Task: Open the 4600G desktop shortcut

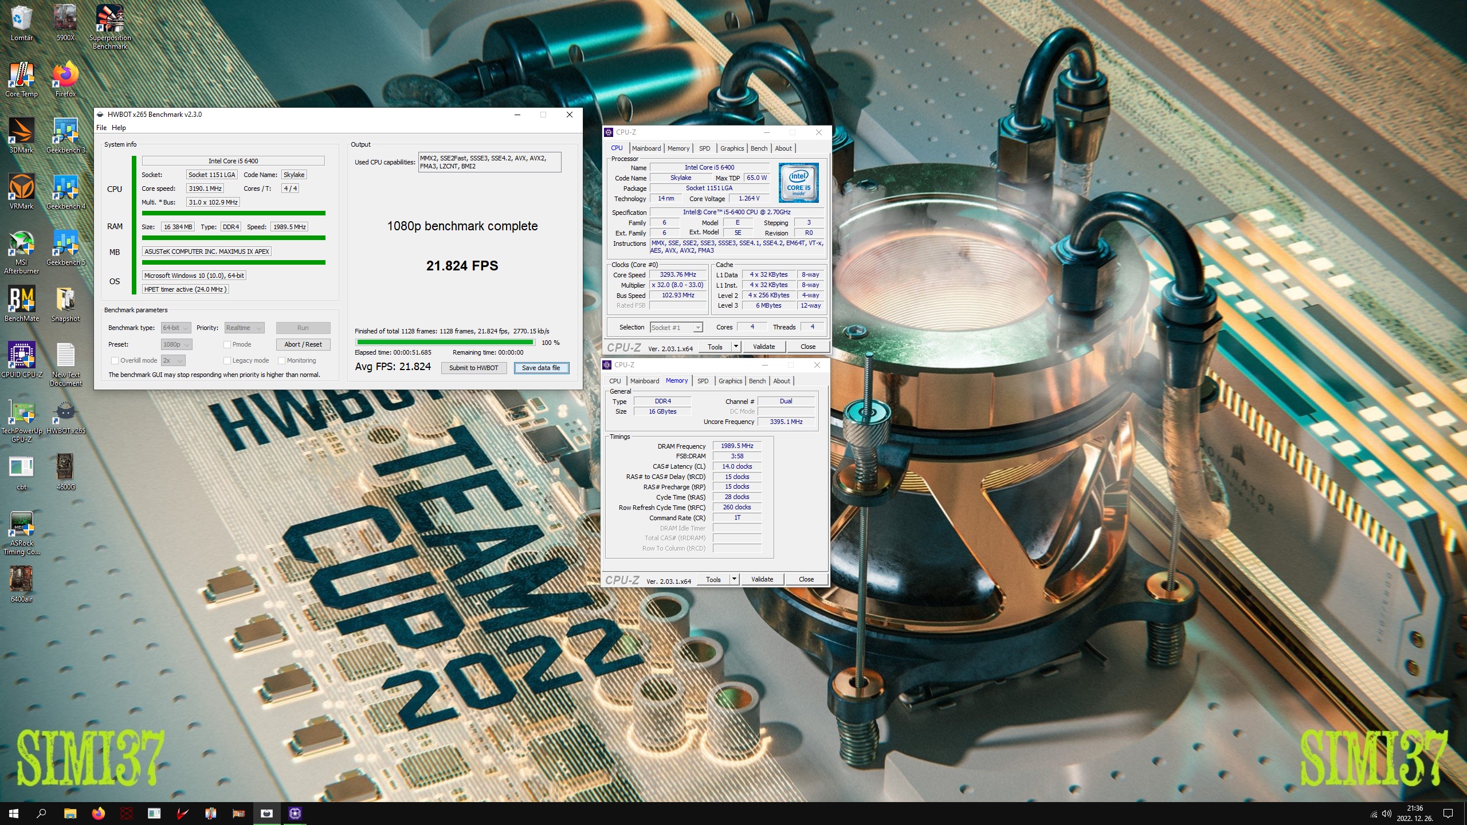Action: pos(65,472)
